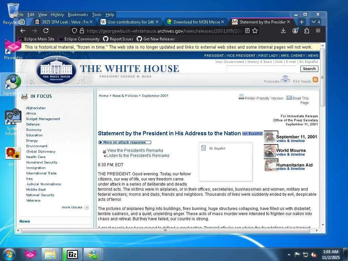Screen dimensions: 348x261
Task: Click View the President's Remarks link
Action: 135,151
